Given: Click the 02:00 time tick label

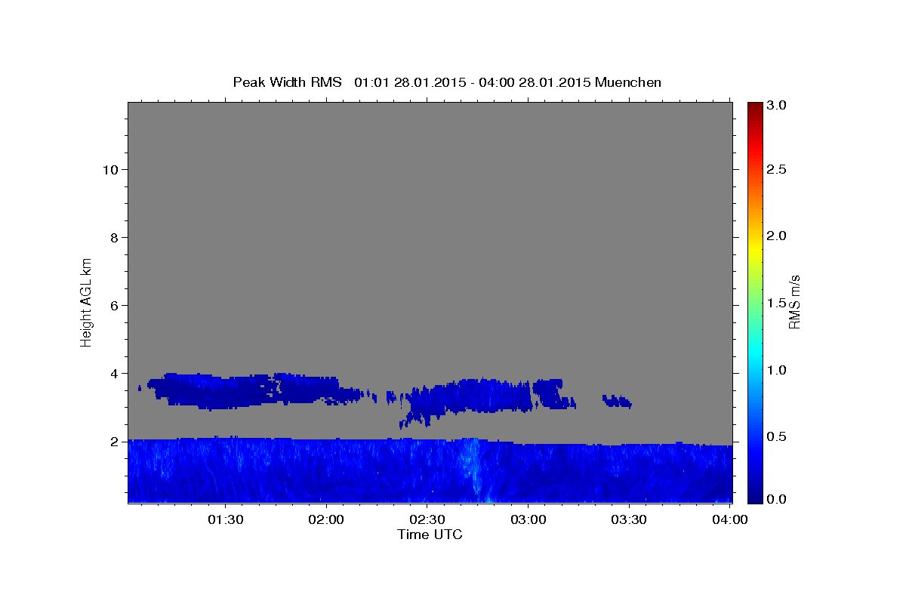Looking at the screenshot, I should (x=327, y=519).
